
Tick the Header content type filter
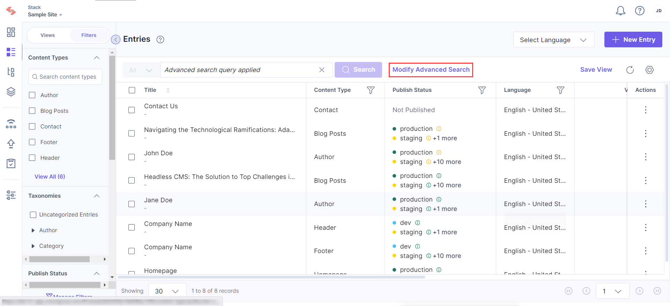pyautogui.click(x=32, y=158)
